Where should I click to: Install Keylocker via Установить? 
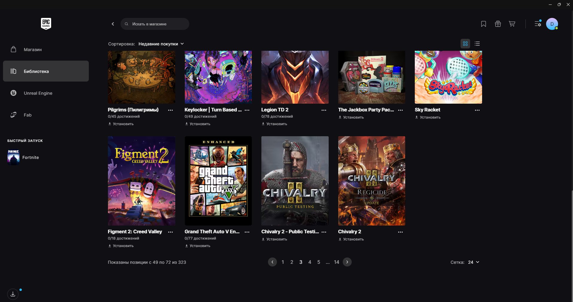(198, 124)
